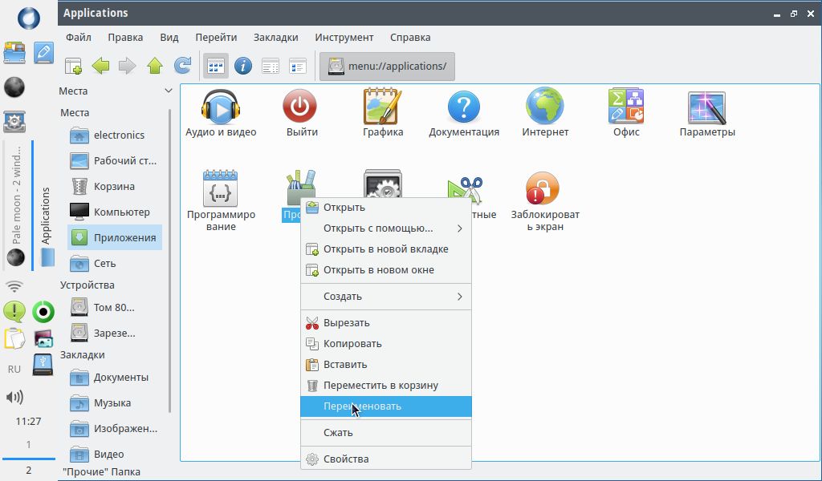
Task: Open the Программирование category icon
Action: (221, 188)
